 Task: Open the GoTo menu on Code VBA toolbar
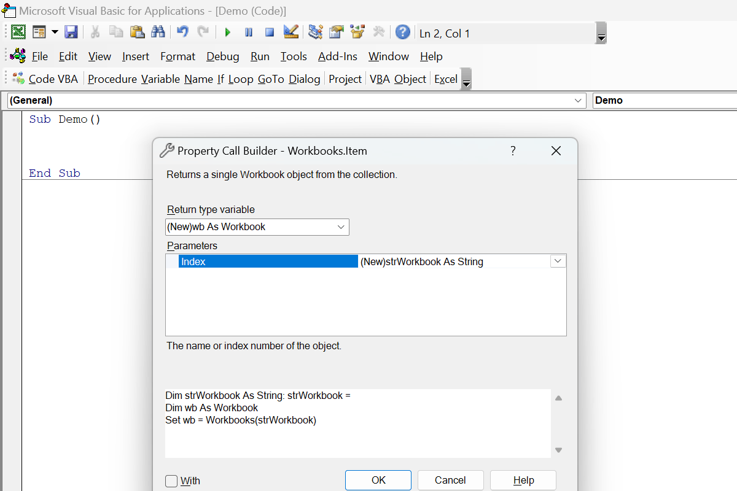(271, 79)
